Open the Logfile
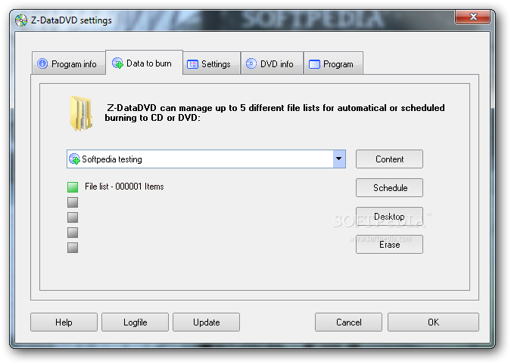The width and height of the screenshot is (511, 364). tap(135, 322)
